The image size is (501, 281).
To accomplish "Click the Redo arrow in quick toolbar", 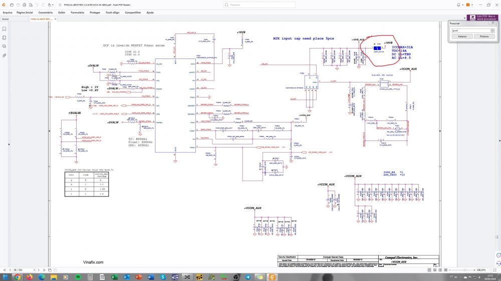I will pyautogui.click(x=43, y=5).
